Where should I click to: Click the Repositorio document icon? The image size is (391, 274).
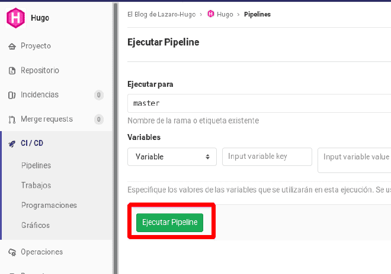[x=12, y=71]
